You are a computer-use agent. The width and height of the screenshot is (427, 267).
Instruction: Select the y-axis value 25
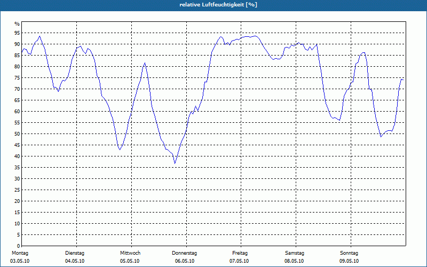click(x=17, y=190)
